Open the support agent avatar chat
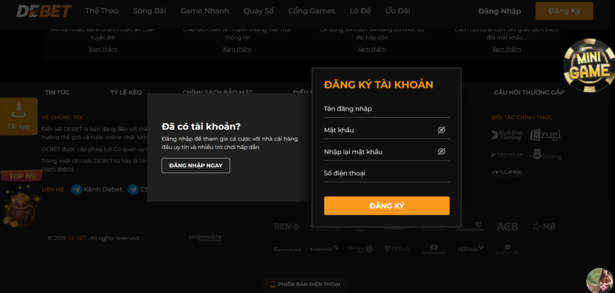This screenshot has width=615, height=293. click(x=600, y=280)
